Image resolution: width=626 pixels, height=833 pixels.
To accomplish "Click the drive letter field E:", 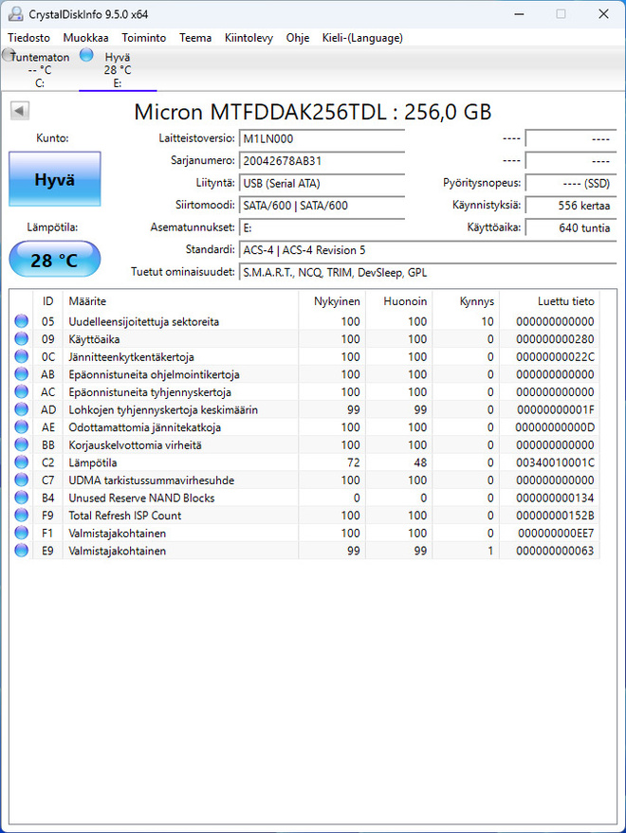I will click(x=322, y=227).
